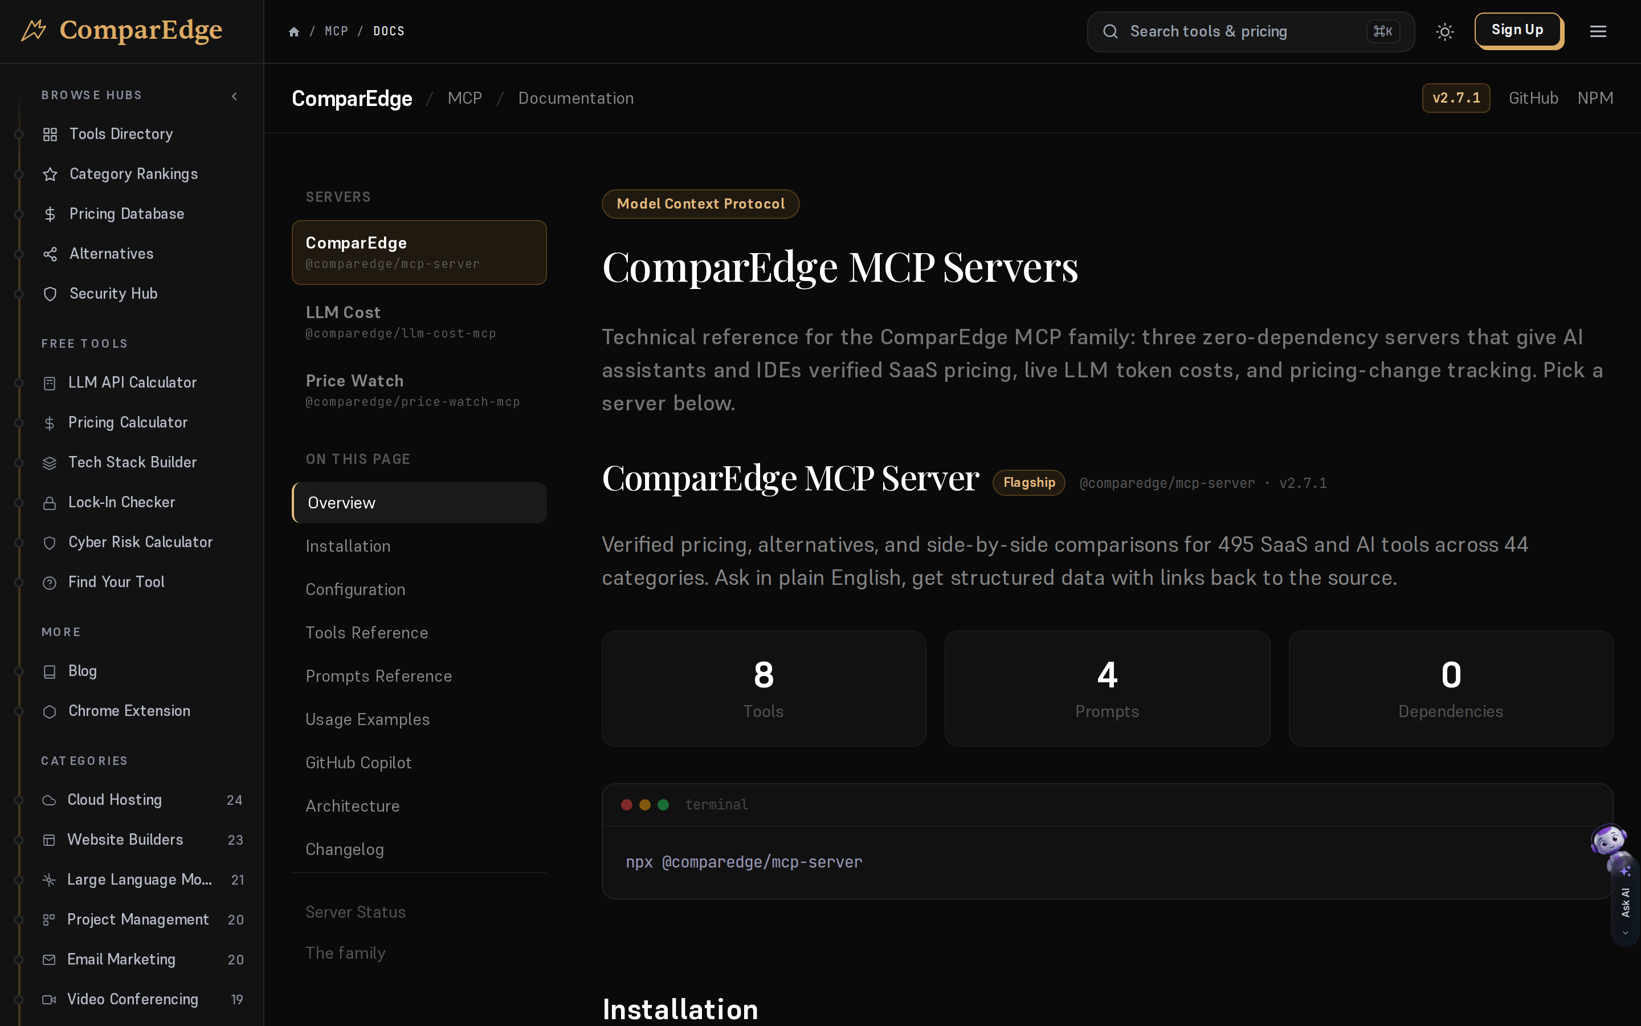The height and width of the screenshot is (1026, 1641).
Task: Jump to Overview section
Action: [419, 503]
